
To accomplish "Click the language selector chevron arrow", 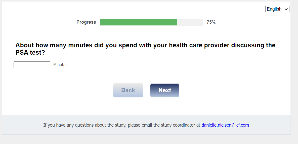I will pyautogui.click(x=286, y=9).
